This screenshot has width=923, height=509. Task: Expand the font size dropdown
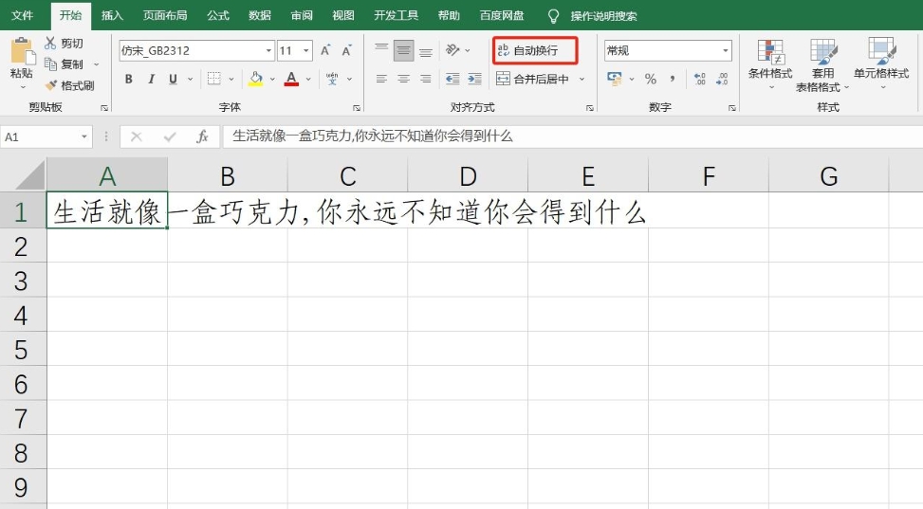point(306,51)
